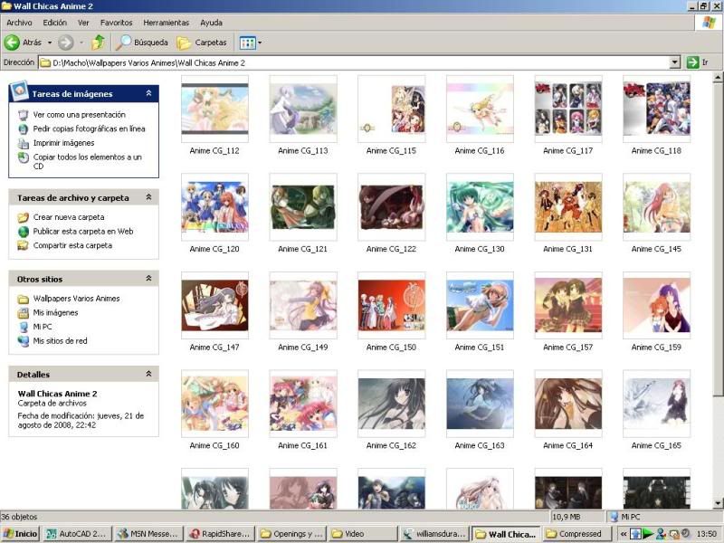The image size is (724, 543).
Task: Click Copiar todos los elementos a un CD
Action: (x=87, y=161)
